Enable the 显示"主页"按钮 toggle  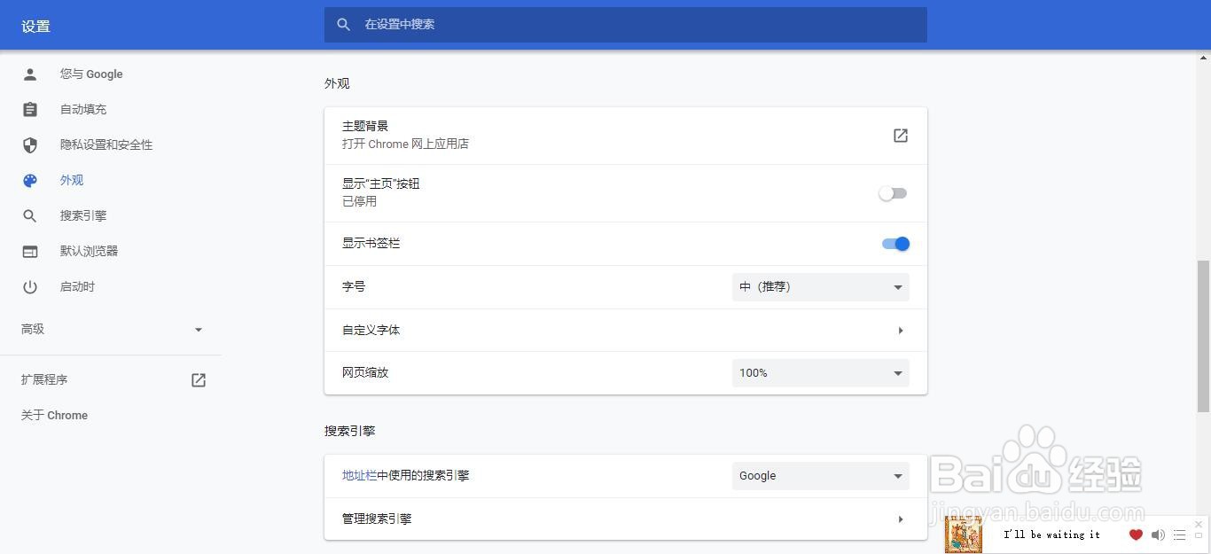coord(893,193)
